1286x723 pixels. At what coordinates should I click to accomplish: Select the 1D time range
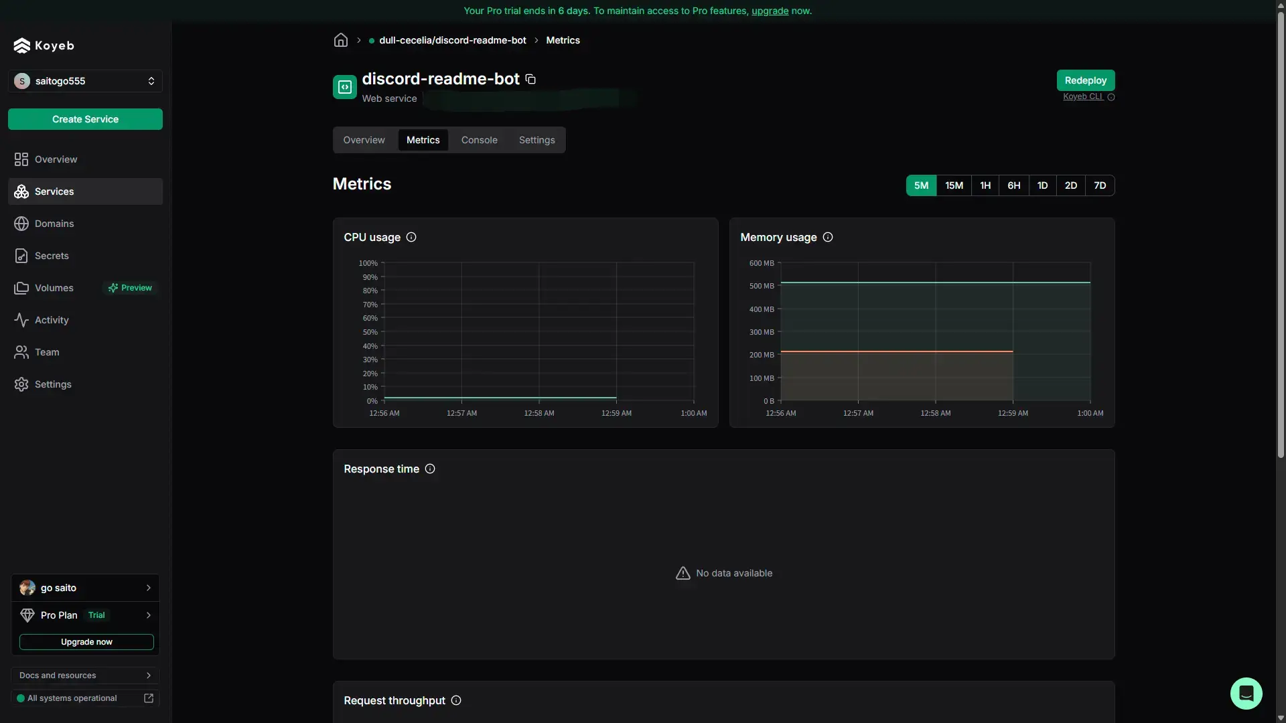click(x=1043, y=185)
